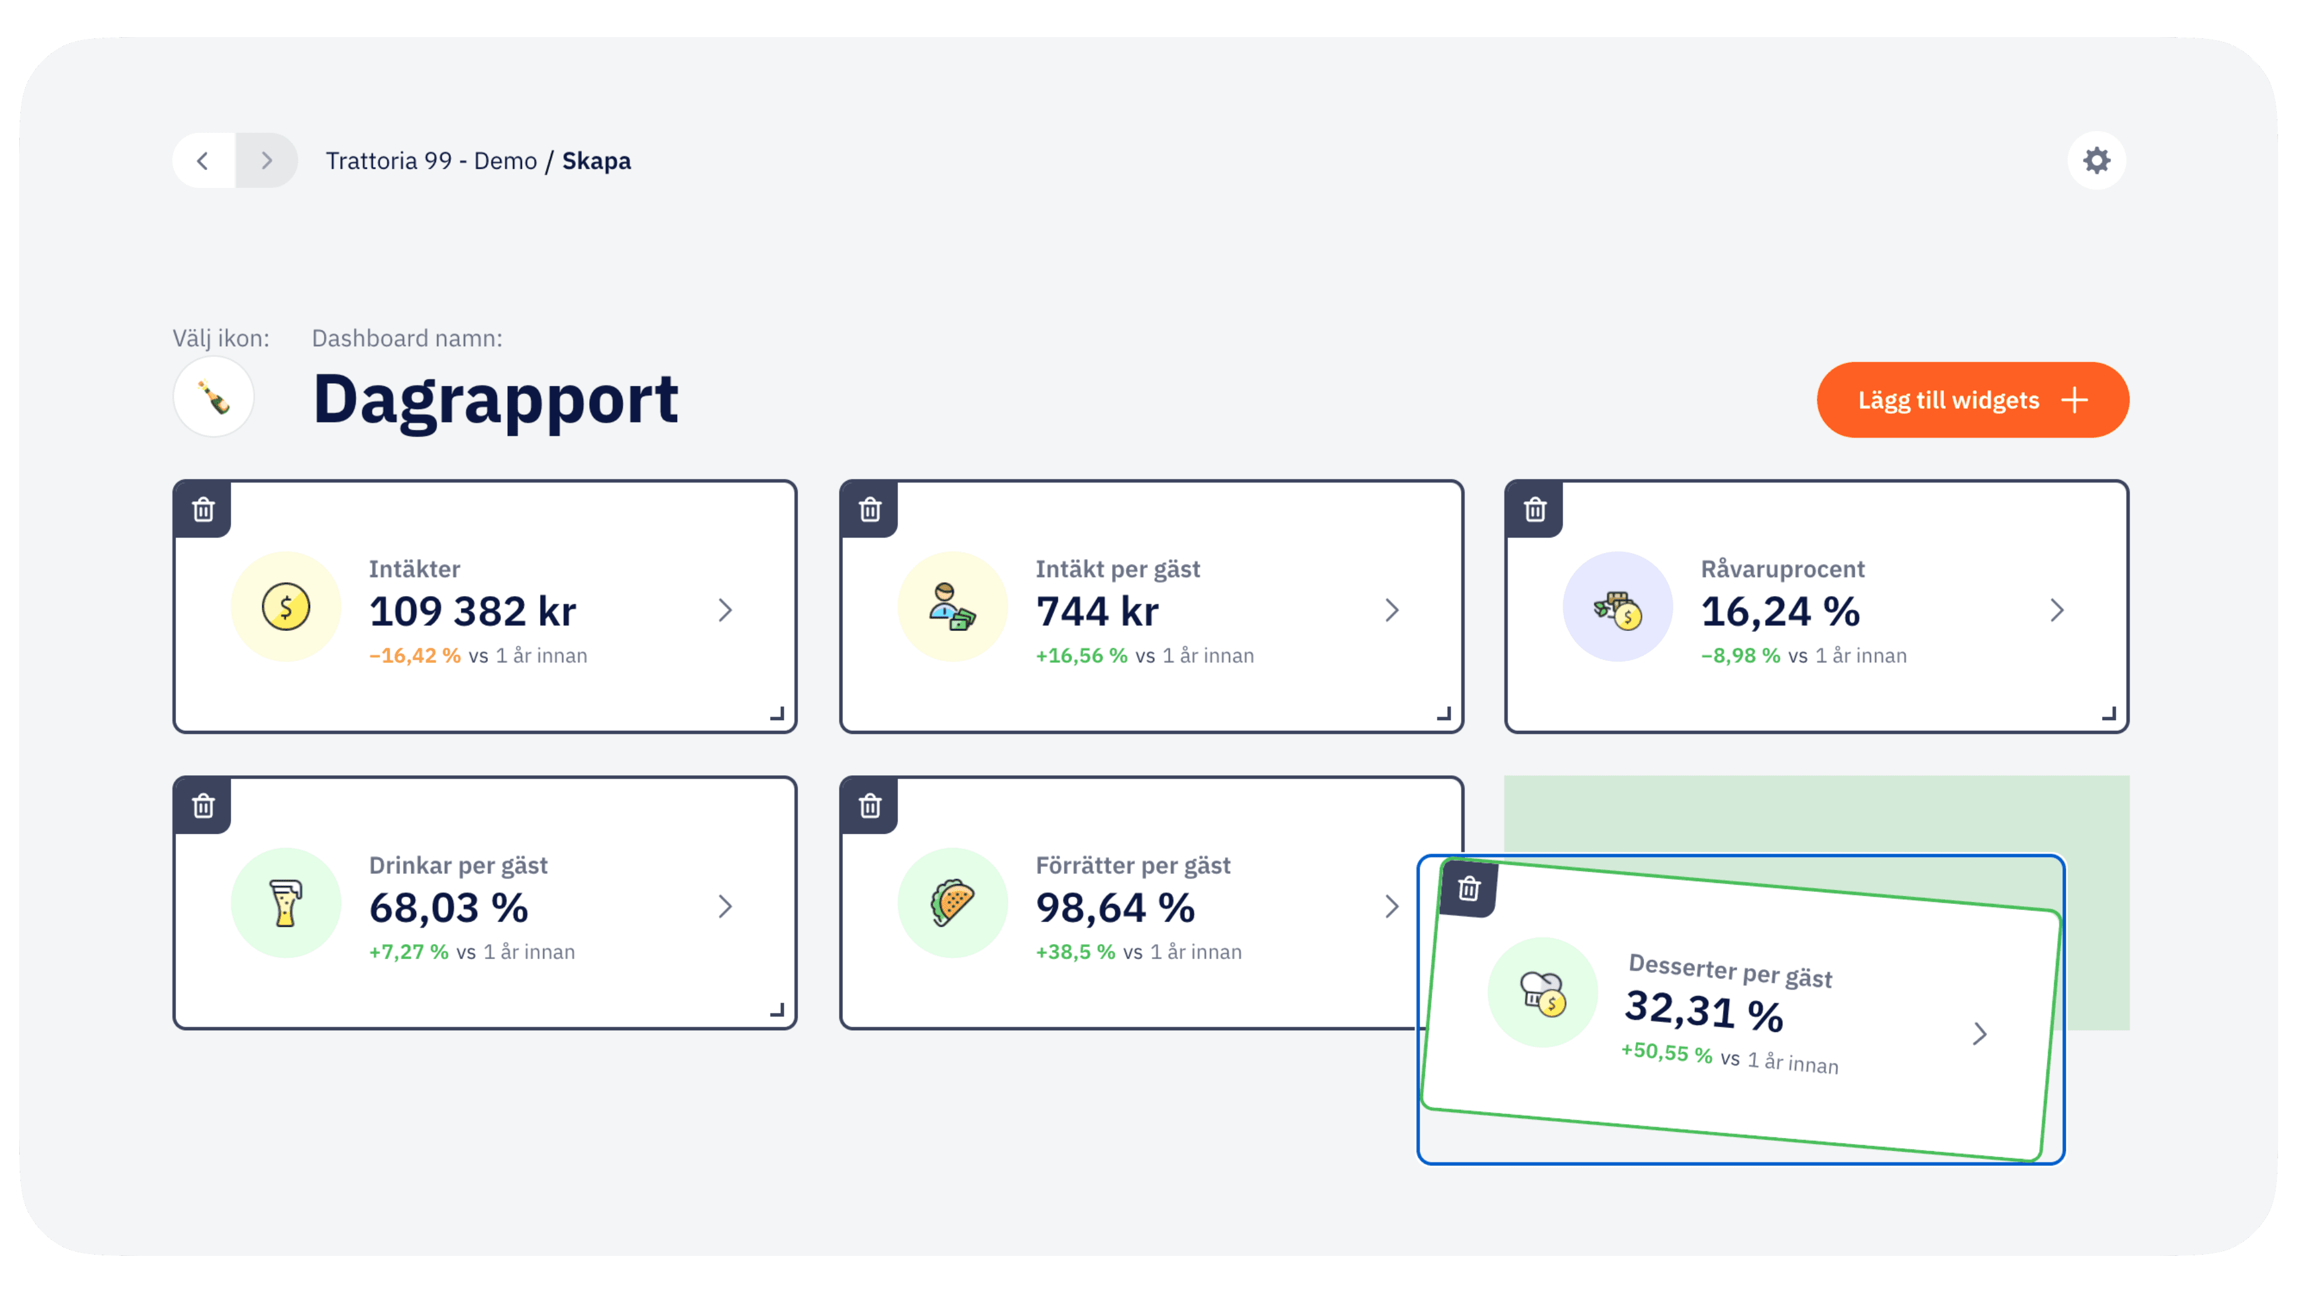Click the Intäkt per gäst title

[x=1117, y=569]
